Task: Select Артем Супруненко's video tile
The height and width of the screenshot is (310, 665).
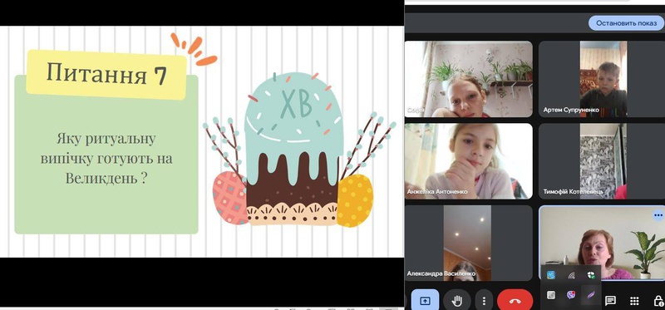Action: pyautogui.click(x=602, y=79)
